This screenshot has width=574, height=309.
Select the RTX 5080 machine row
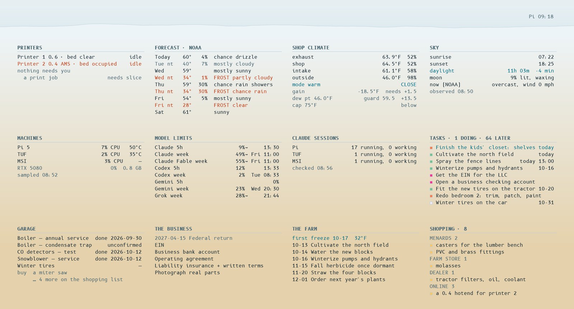(79, 168)
